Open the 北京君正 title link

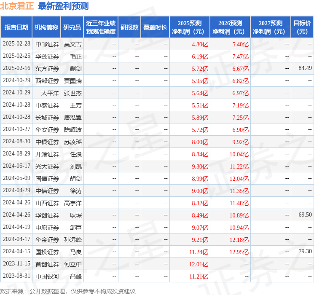(17, 6)
